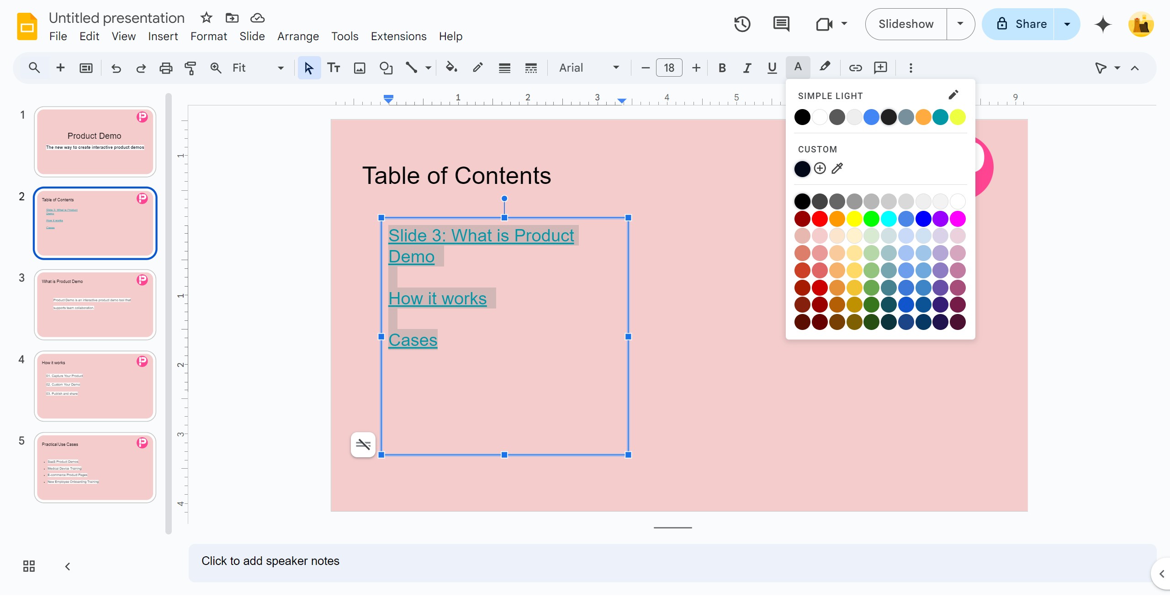Screen dimensions: 1170x596
Task: Open the shape tool icon
Action: pyautogui.click(x=386, y=68)
